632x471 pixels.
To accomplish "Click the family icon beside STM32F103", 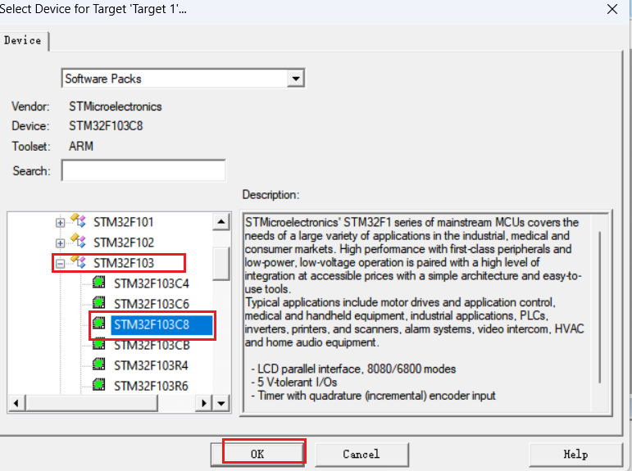I will click(78, 262).
